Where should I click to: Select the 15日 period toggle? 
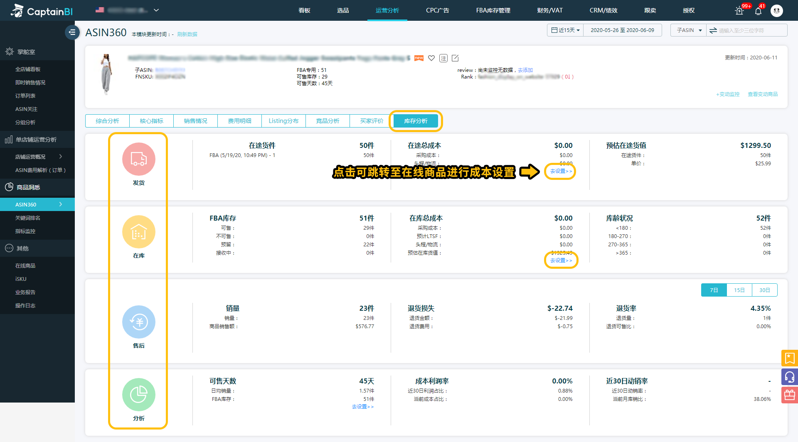click(739, 290)
